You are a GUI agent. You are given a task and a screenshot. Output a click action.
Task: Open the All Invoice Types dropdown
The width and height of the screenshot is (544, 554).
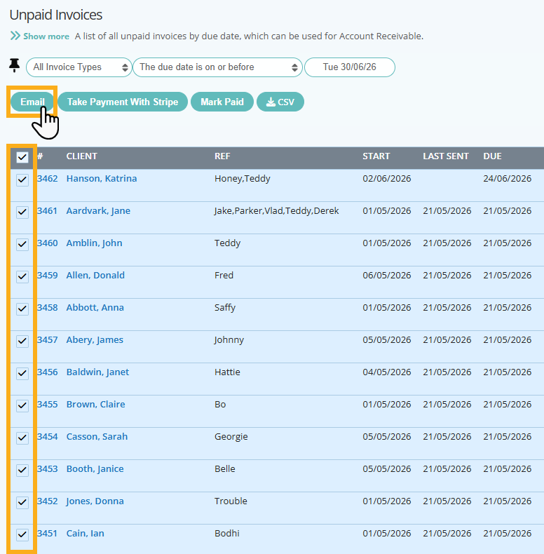coord(79,67)
